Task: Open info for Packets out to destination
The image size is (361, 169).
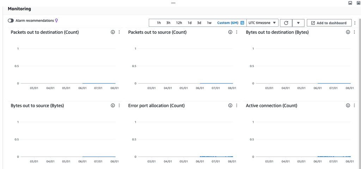Action: (112, 32)
